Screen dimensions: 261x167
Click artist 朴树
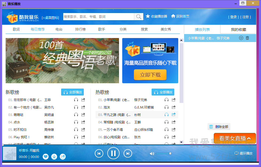(x=137, y=115)
